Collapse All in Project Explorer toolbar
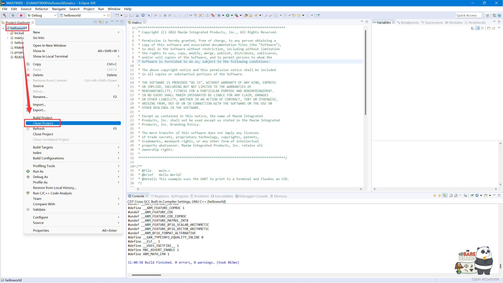This screenshot has height=283, width=503. 95,22
